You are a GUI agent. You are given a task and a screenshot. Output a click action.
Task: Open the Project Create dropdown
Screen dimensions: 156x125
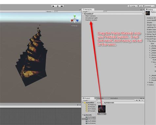coord(86,100)
